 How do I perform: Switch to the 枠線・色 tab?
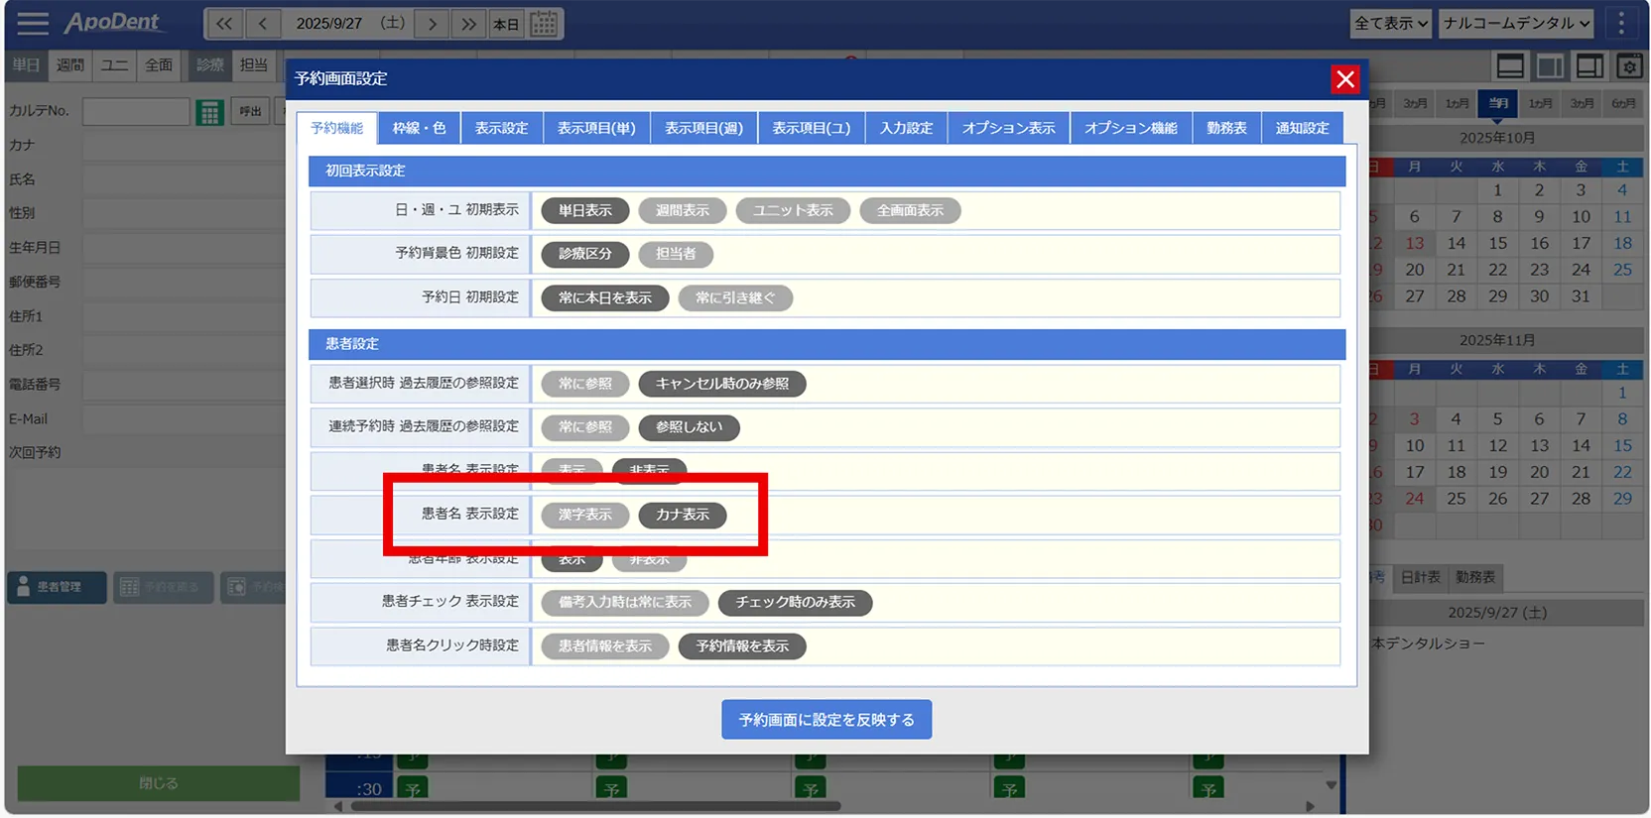coord(419,128)
